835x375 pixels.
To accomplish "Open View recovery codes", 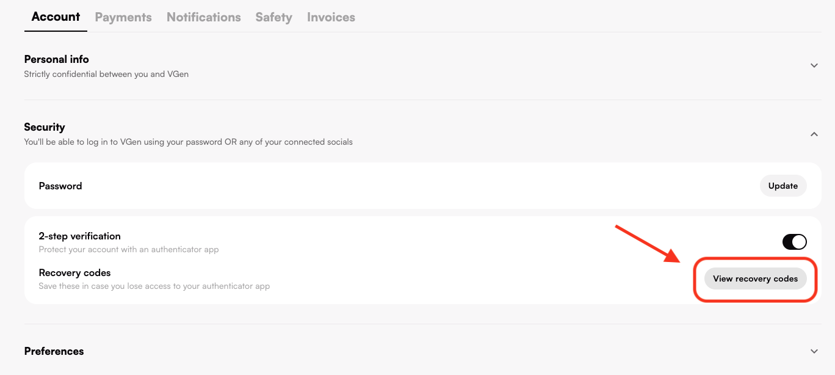I will (x=755, y=279).
